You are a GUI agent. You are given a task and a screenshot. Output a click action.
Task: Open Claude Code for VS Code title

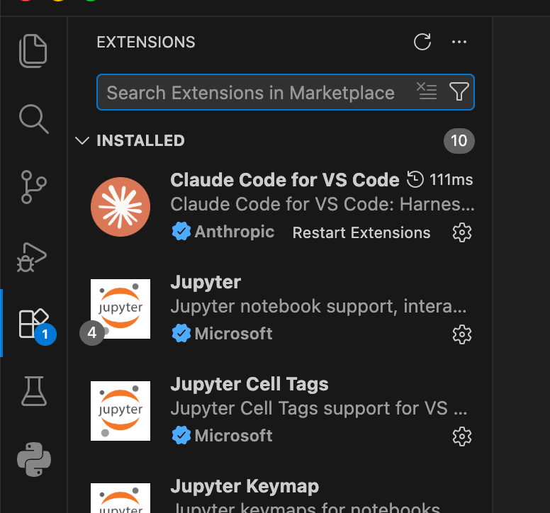pos(285,180)
